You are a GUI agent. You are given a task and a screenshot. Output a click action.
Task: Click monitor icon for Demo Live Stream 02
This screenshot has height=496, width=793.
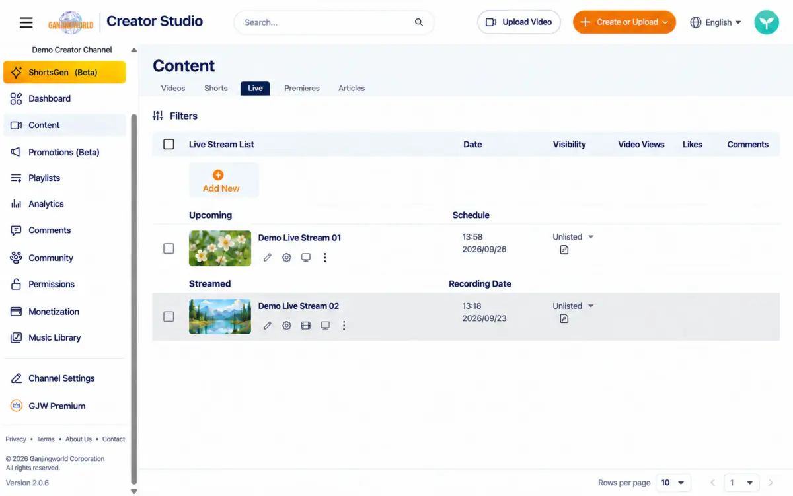click(325, 326)
